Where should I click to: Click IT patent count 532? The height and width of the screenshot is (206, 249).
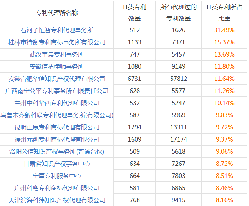coord(135,103)
